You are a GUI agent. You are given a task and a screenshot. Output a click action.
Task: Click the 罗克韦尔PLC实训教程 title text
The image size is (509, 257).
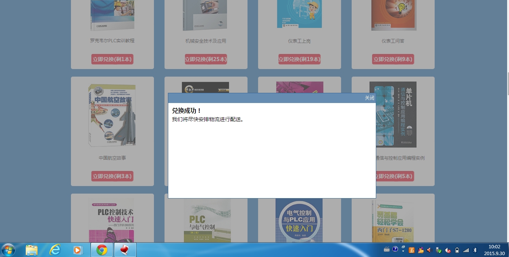(x=112, y=41)
